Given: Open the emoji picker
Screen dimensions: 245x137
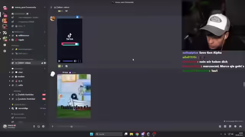Looking at the screenshot, I should pos(235,126).
